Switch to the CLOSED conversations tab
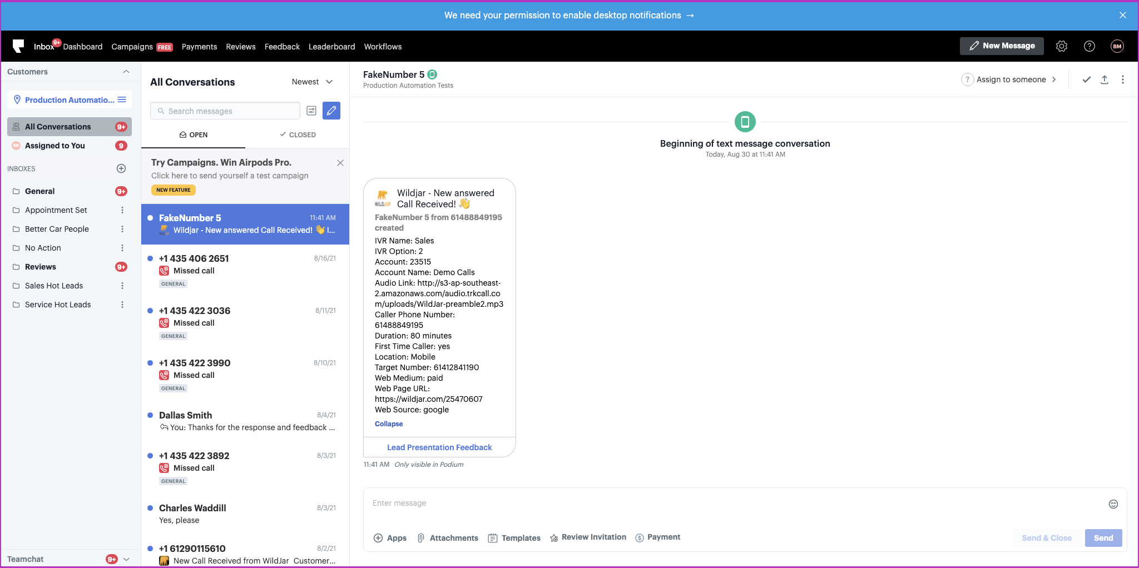This screenshot has width=1139, height=568. pyautogui.click(x=298, y=134)
